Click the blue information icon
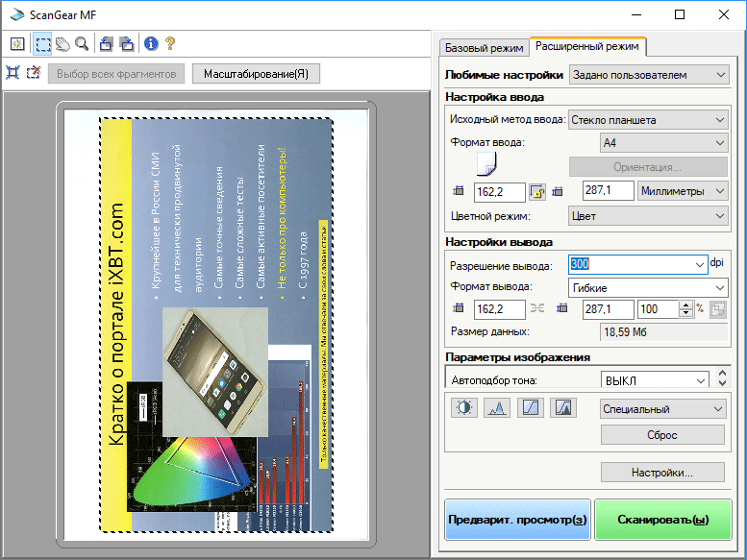747x560 pixels. click(x=151, y=43)
